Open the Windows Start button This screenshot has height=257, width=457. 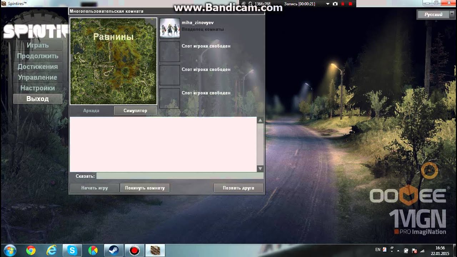coord(10,251)
